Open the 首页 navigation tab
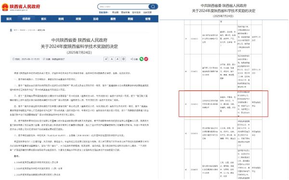This screenshot has width=289, height=180. (9, 19)
